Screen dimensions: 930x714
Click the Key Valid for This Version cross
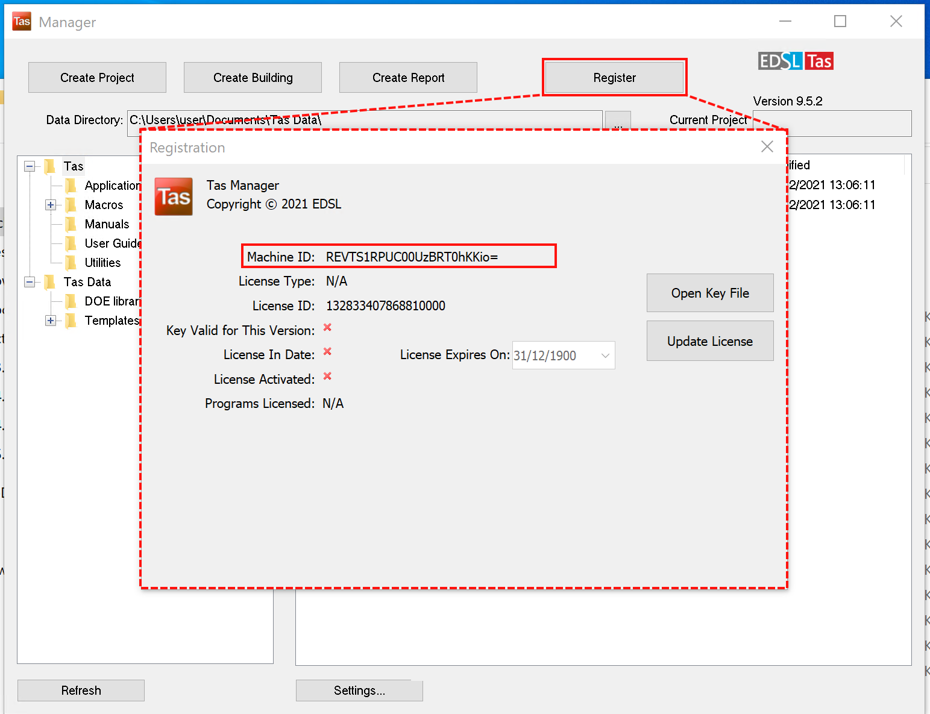point(327,327)
